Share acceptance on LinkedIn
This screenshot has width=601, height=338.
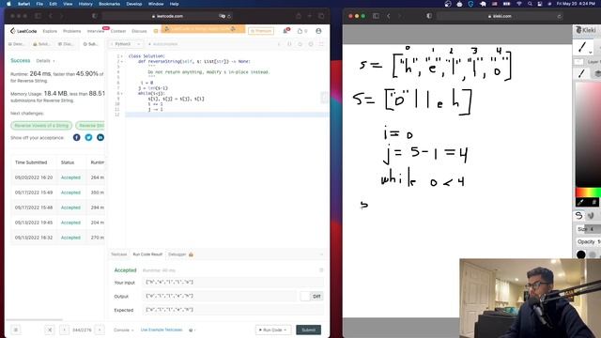(100, 137)
